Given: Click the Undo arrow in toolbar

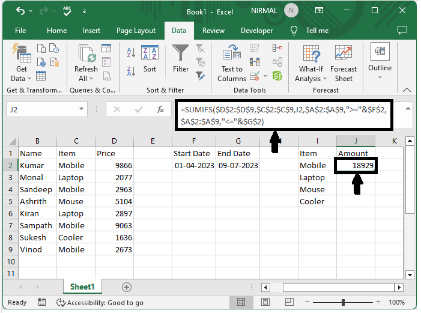Looking at the screenshot, I should tap(21, 11).
